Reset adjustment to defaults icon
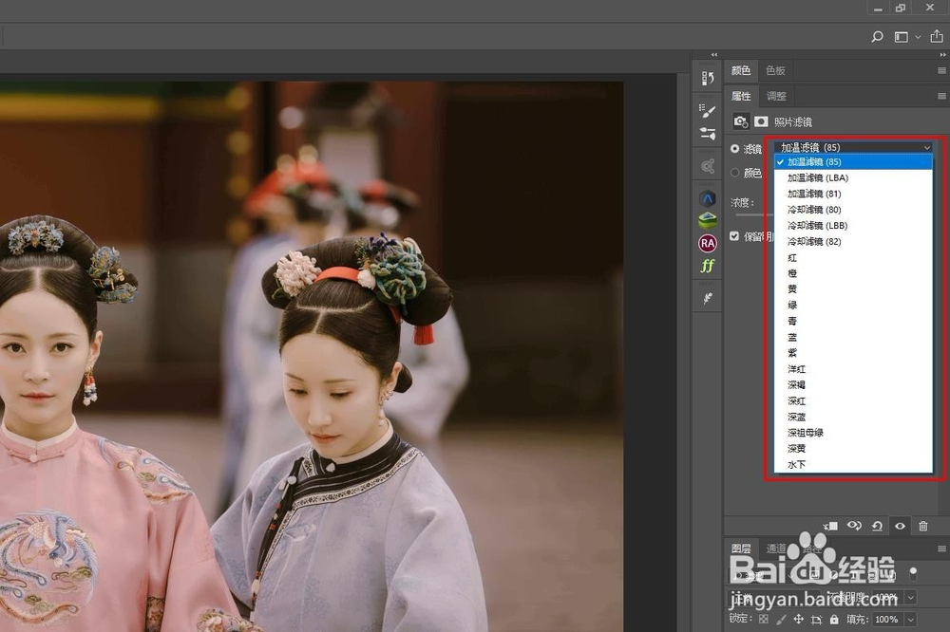 click(877, 526)
